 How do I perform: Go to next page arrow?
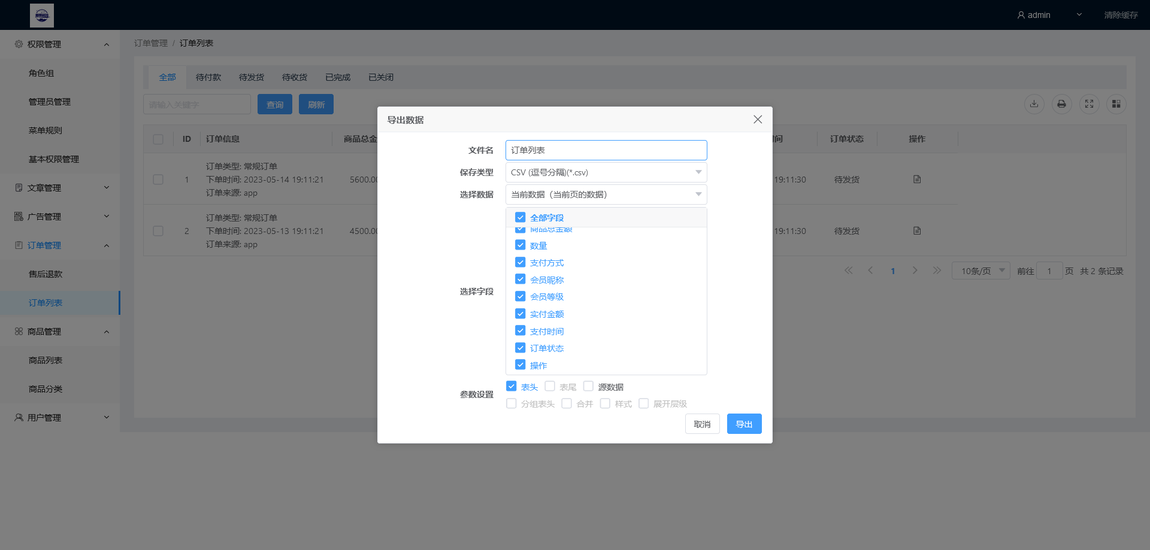(915, 271)
